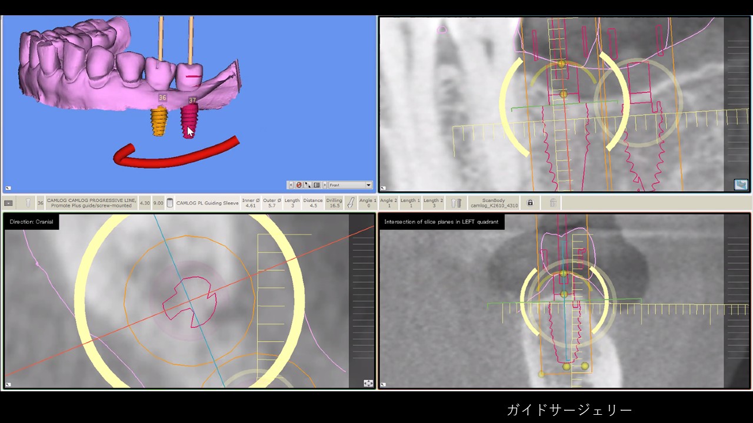This screenshot has height=423, width=753.
Task: Click the corner icon of the Cranial view
Action: (x=8, y=385)
